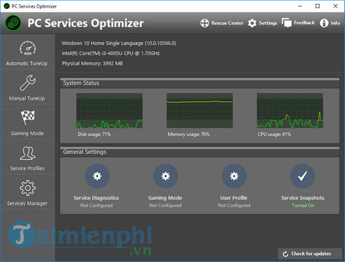This screenshot has height=262, width=345.
Task: Open the Rescue Center label
Action: (227, 23)
